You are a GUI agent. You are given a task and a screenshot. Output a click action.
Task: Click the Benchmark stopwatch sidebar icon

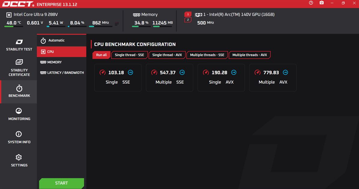tap(19, 88)
